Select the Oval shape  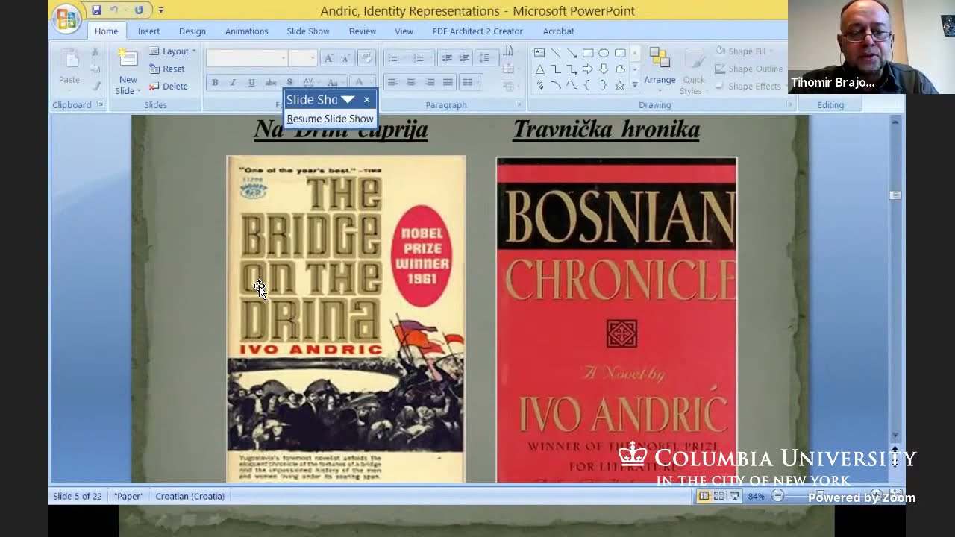[x=604, y=53]
